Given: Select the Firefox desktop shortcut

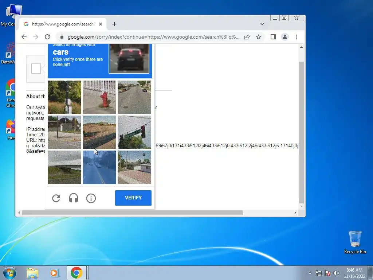Looking at the screenshot, I should (x=11, y=130).
